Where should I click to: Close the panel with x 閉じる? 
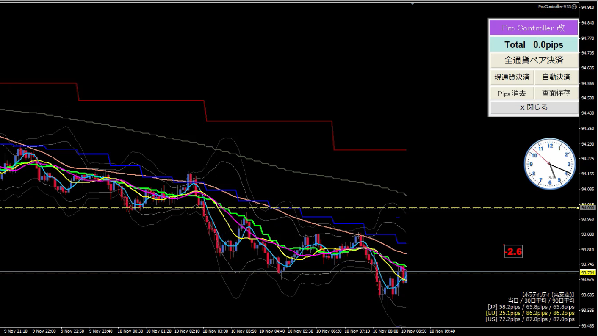pyautogui.click(x=534, y=107)
